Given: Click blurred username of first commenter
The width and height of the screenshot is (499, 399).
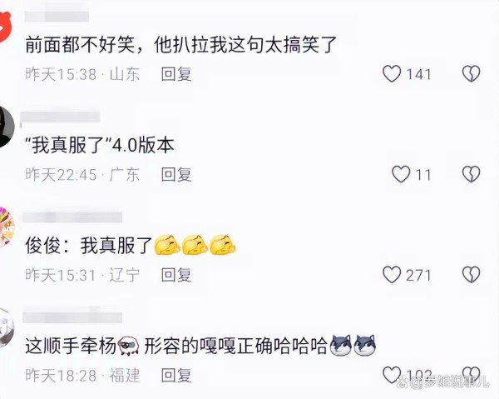Looking at the screenshot, I should pos(57,17).
